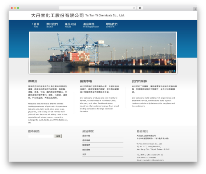Reload the page with the refresh icon

click(134, 8)
